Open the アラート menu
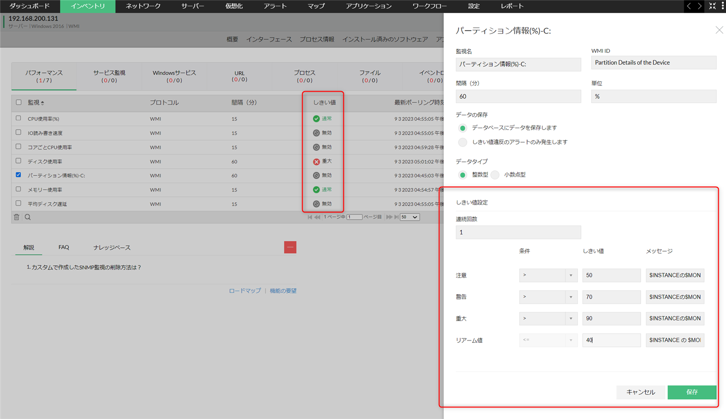 coord(275,6)
